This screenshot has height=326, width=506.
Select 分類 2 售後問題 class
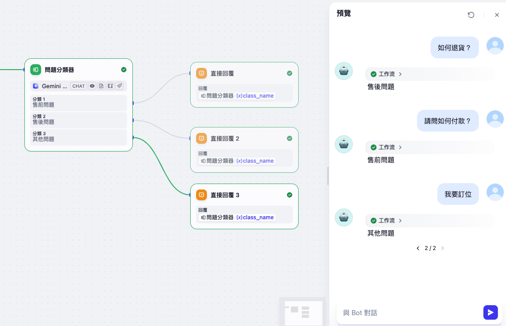(x=79, y=120)
